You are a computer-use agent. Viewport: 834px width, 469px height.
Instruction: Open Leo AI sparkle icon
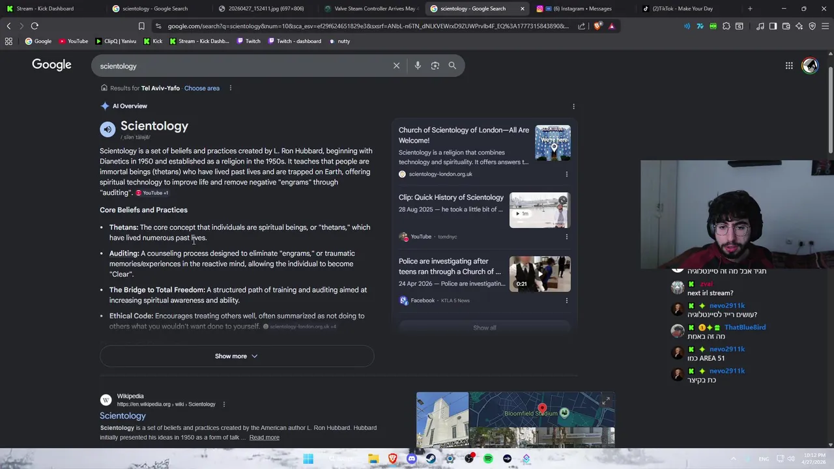coord(799,26)
